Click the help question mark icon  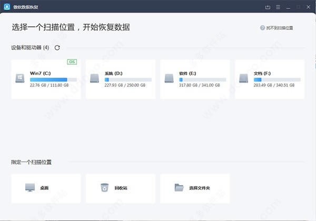tap(262, 28)
